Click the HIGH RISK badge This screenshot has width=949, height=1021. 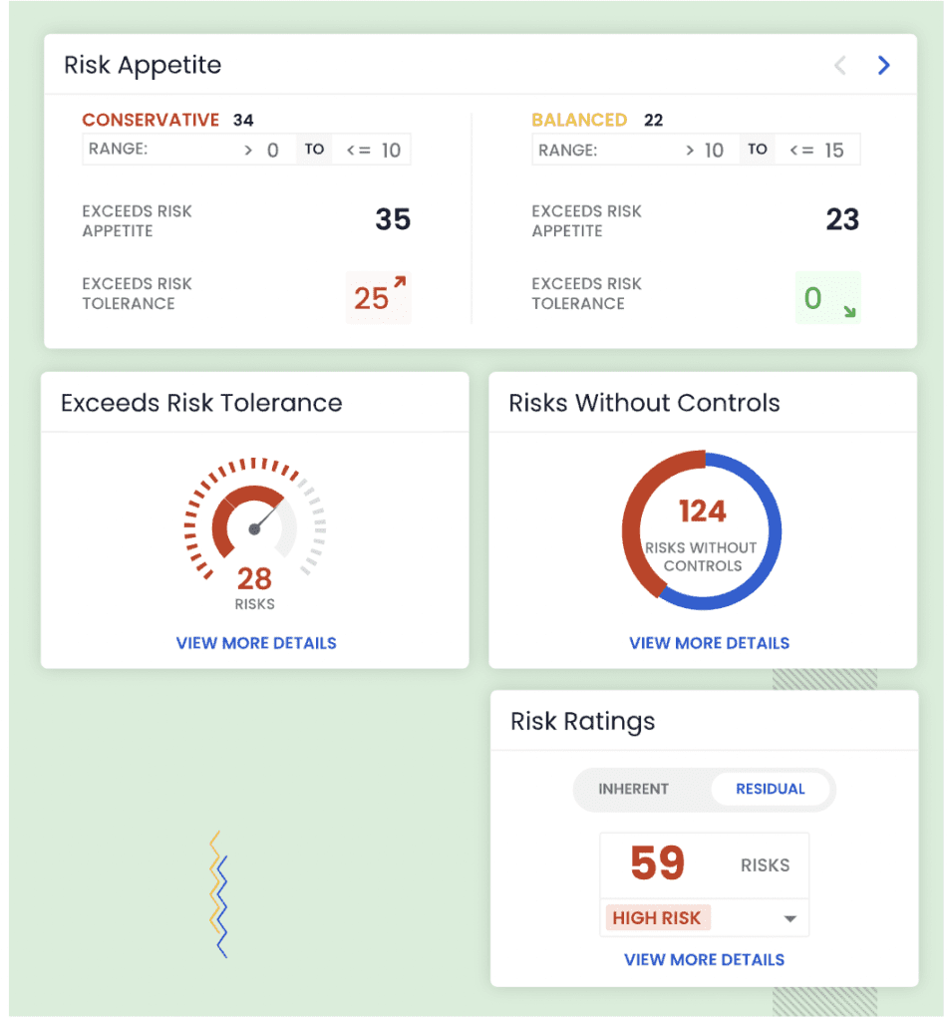[657, 917]
